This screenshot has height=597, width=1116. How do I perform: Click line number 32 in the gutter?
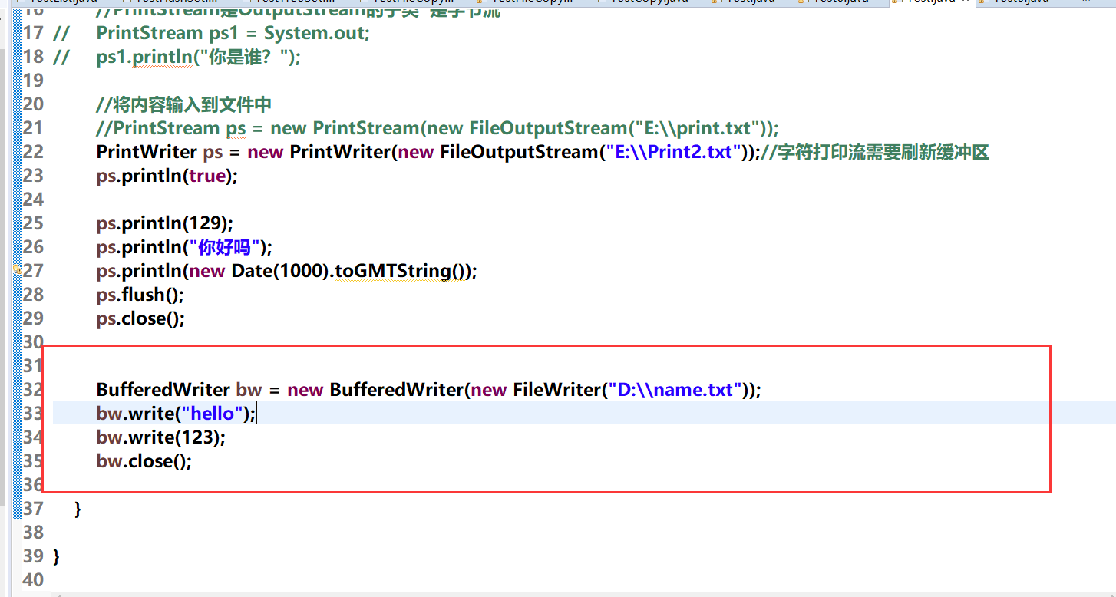tap(32, 390)
